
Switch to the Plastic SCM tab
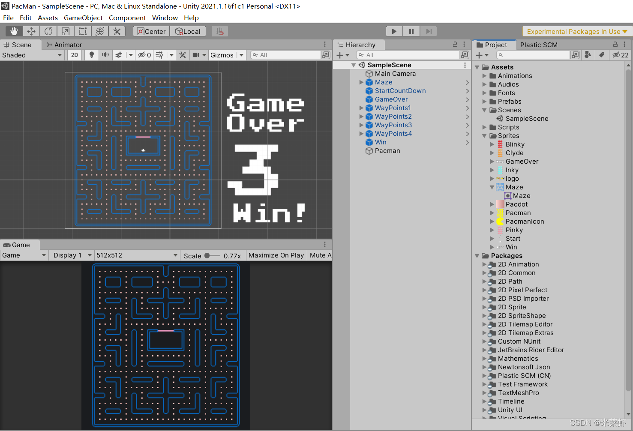point(539,45)
